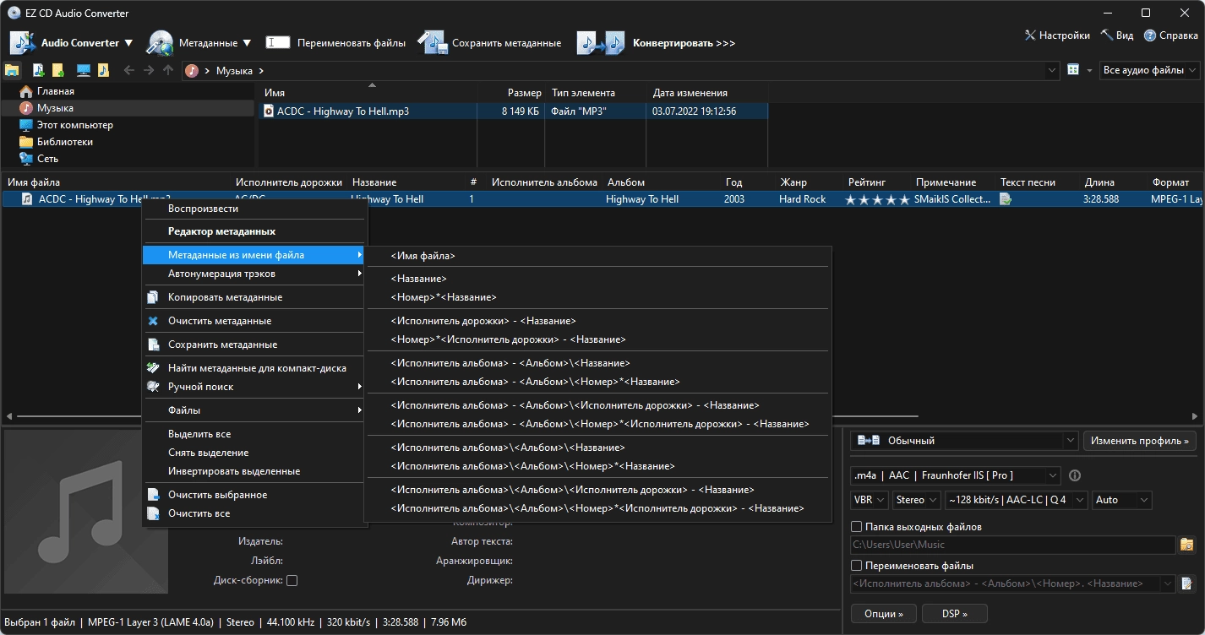The height and width of the screenshot is (635, 1205).
Task: Click the music folder shortcut icon
Action: coord(103,70)
